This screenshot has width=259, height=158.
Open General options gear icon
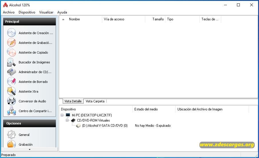pyautogui.click(x=11, y=134)
